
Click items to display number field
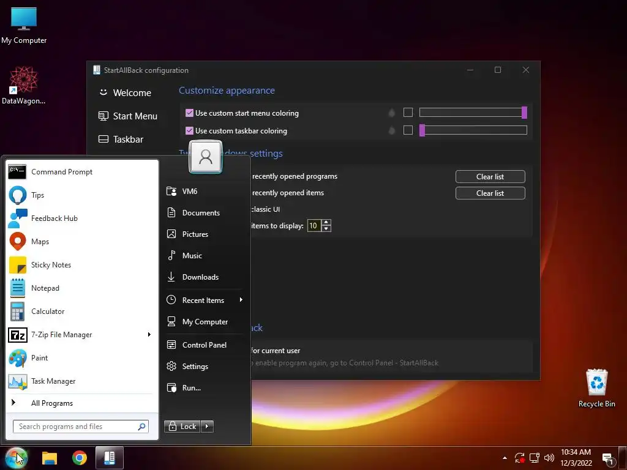tap(314, 226)
